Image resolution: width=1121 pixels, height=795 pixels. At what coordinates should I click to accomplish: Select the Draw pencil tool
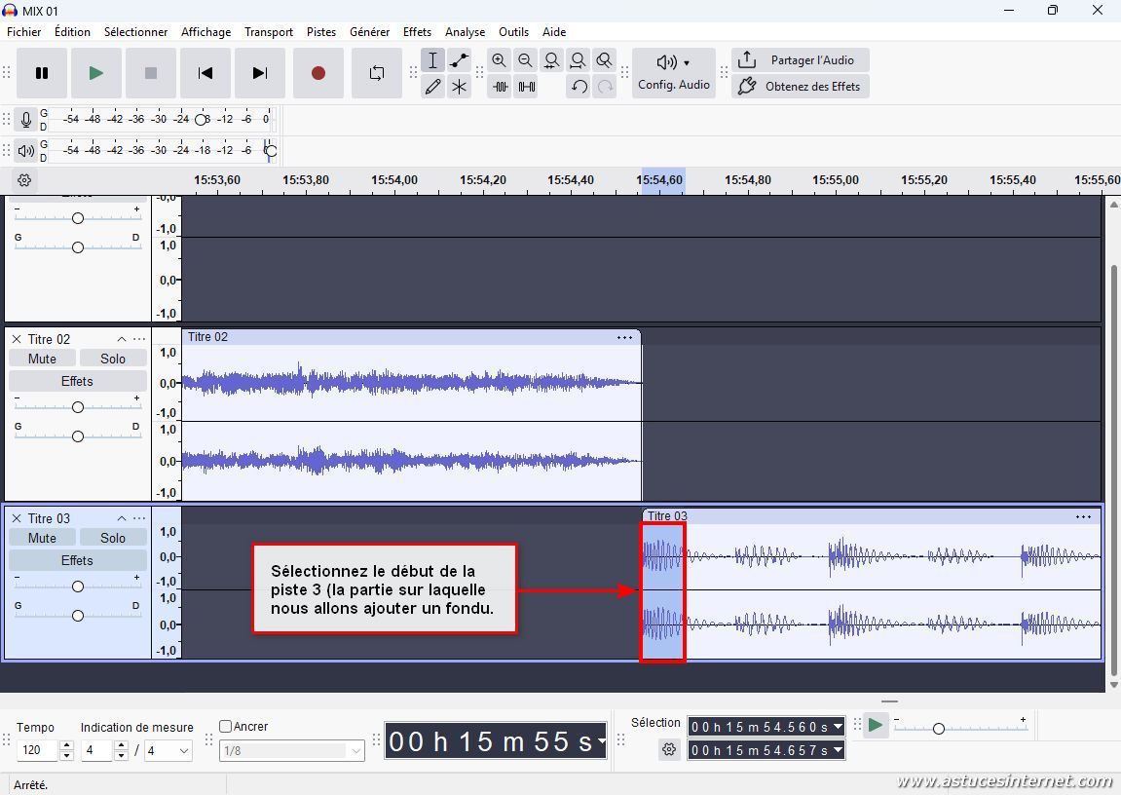tap(432, 87)
